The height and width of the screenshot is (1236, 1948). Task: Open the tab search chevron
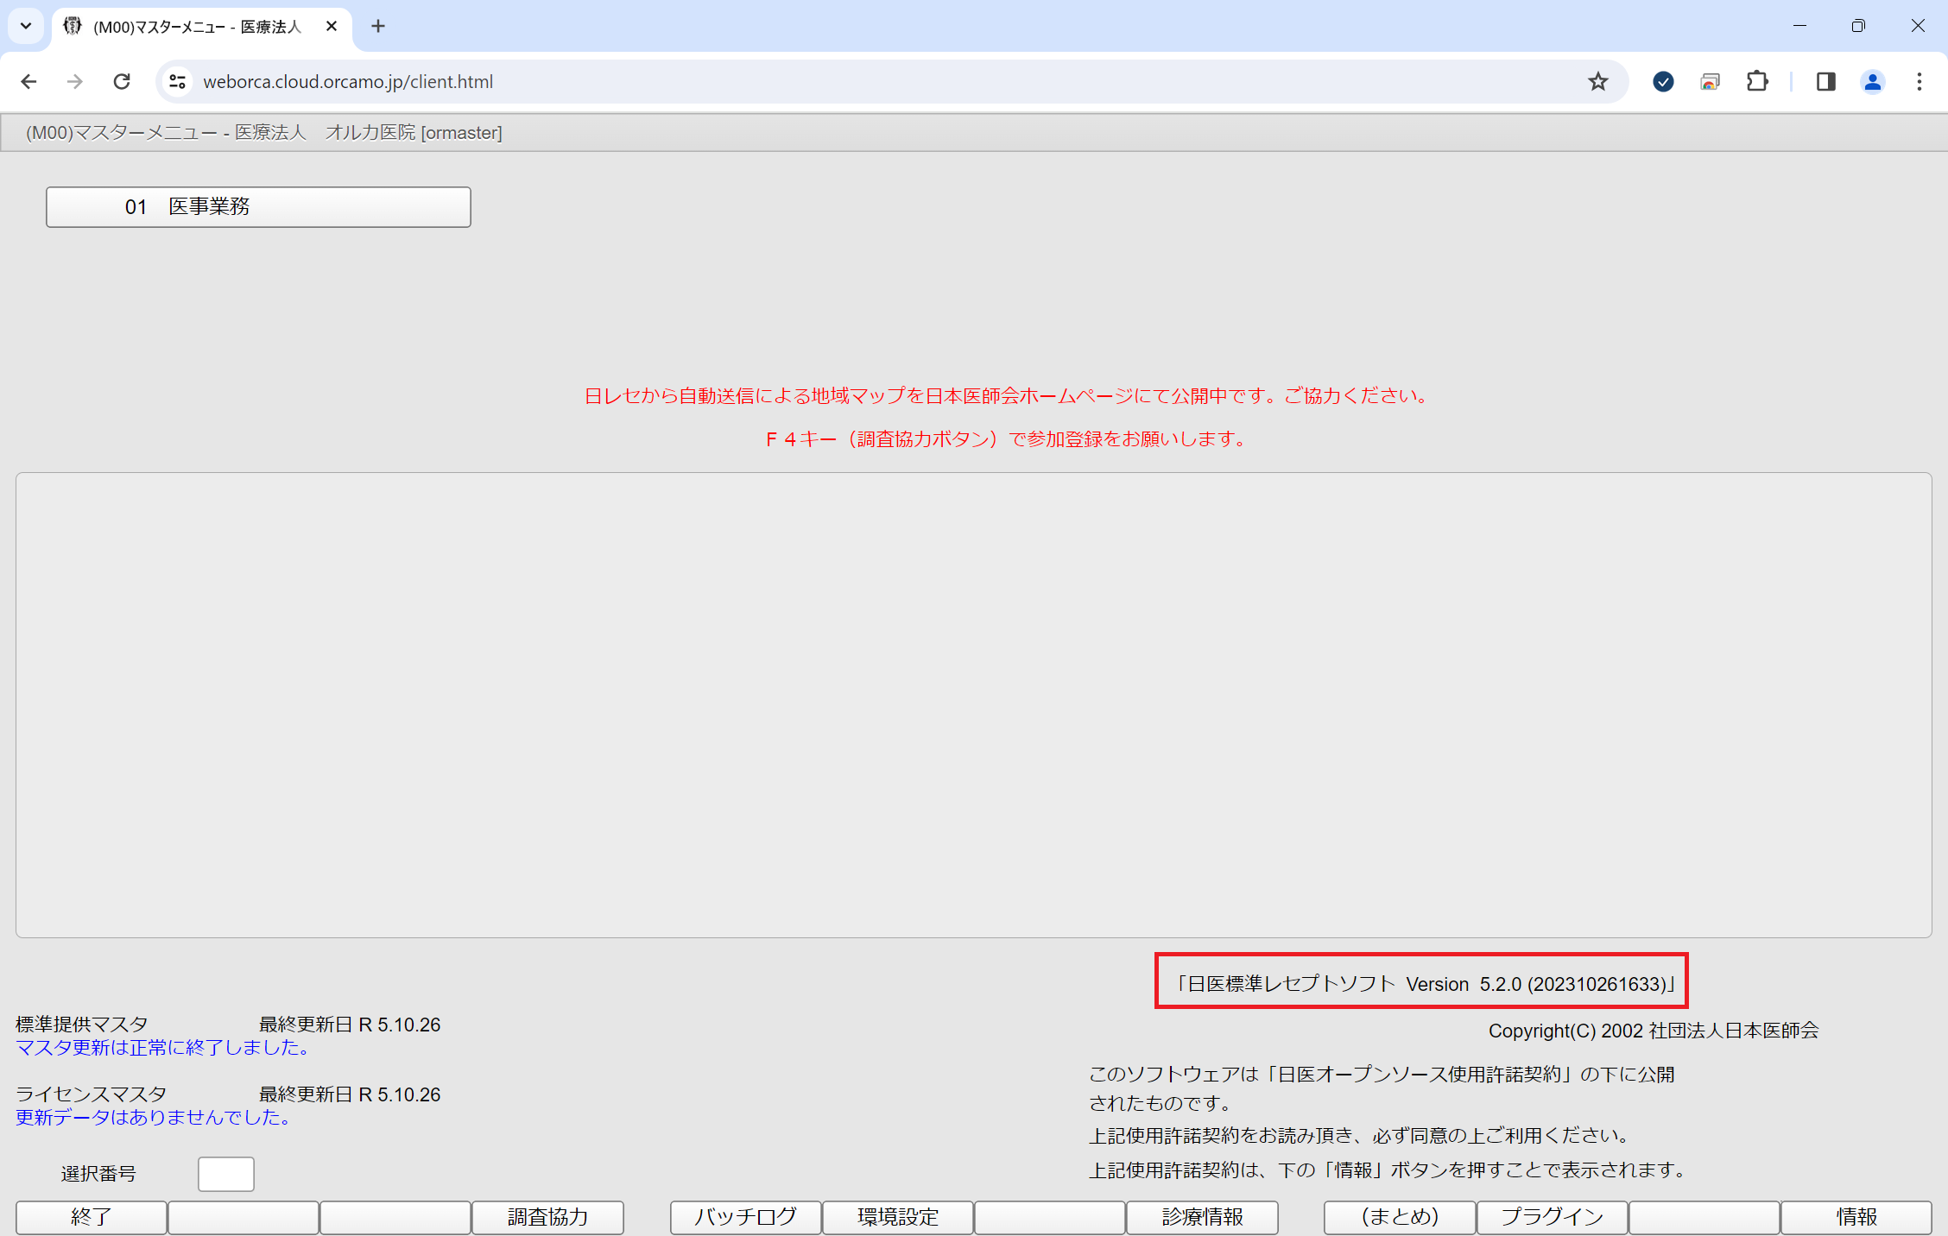point(25,26)
